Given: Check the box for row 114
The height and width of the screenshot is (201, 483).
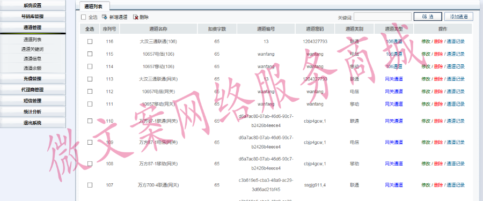Looking at the screenshot, I should tap(90, 66).
